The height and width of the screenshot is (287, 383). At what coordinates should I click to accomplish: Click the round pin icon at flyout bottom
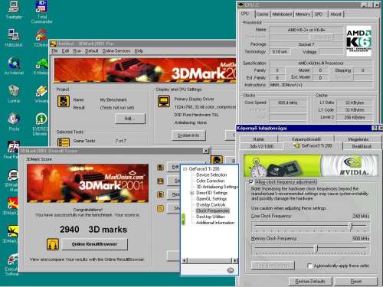[x=231, y=270]
